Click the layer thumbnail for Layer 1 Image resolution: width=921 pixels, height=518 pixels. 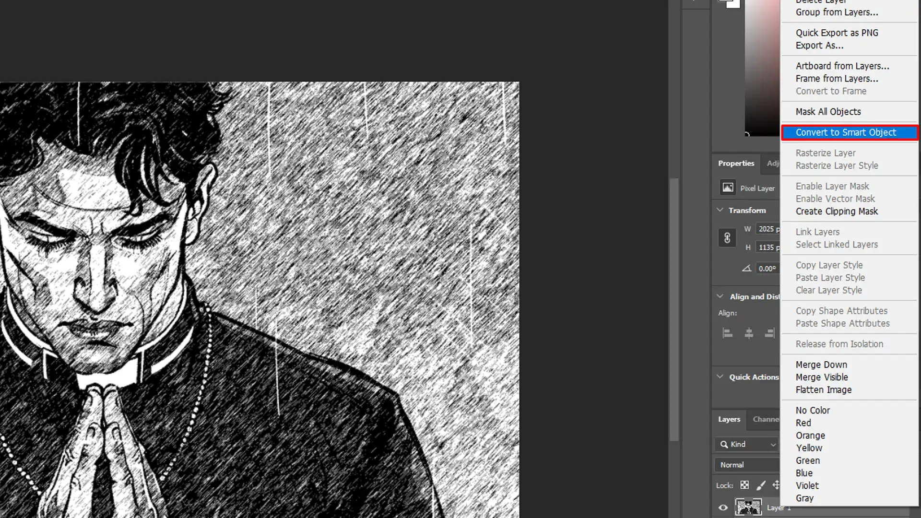pyautogui.click(x=748, y=507)
